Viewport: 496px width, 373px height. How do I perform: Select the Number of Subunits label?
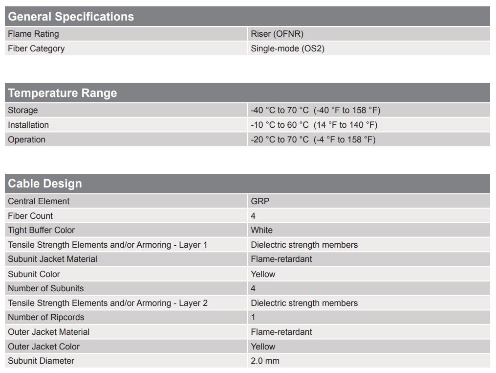click(45, 288)
